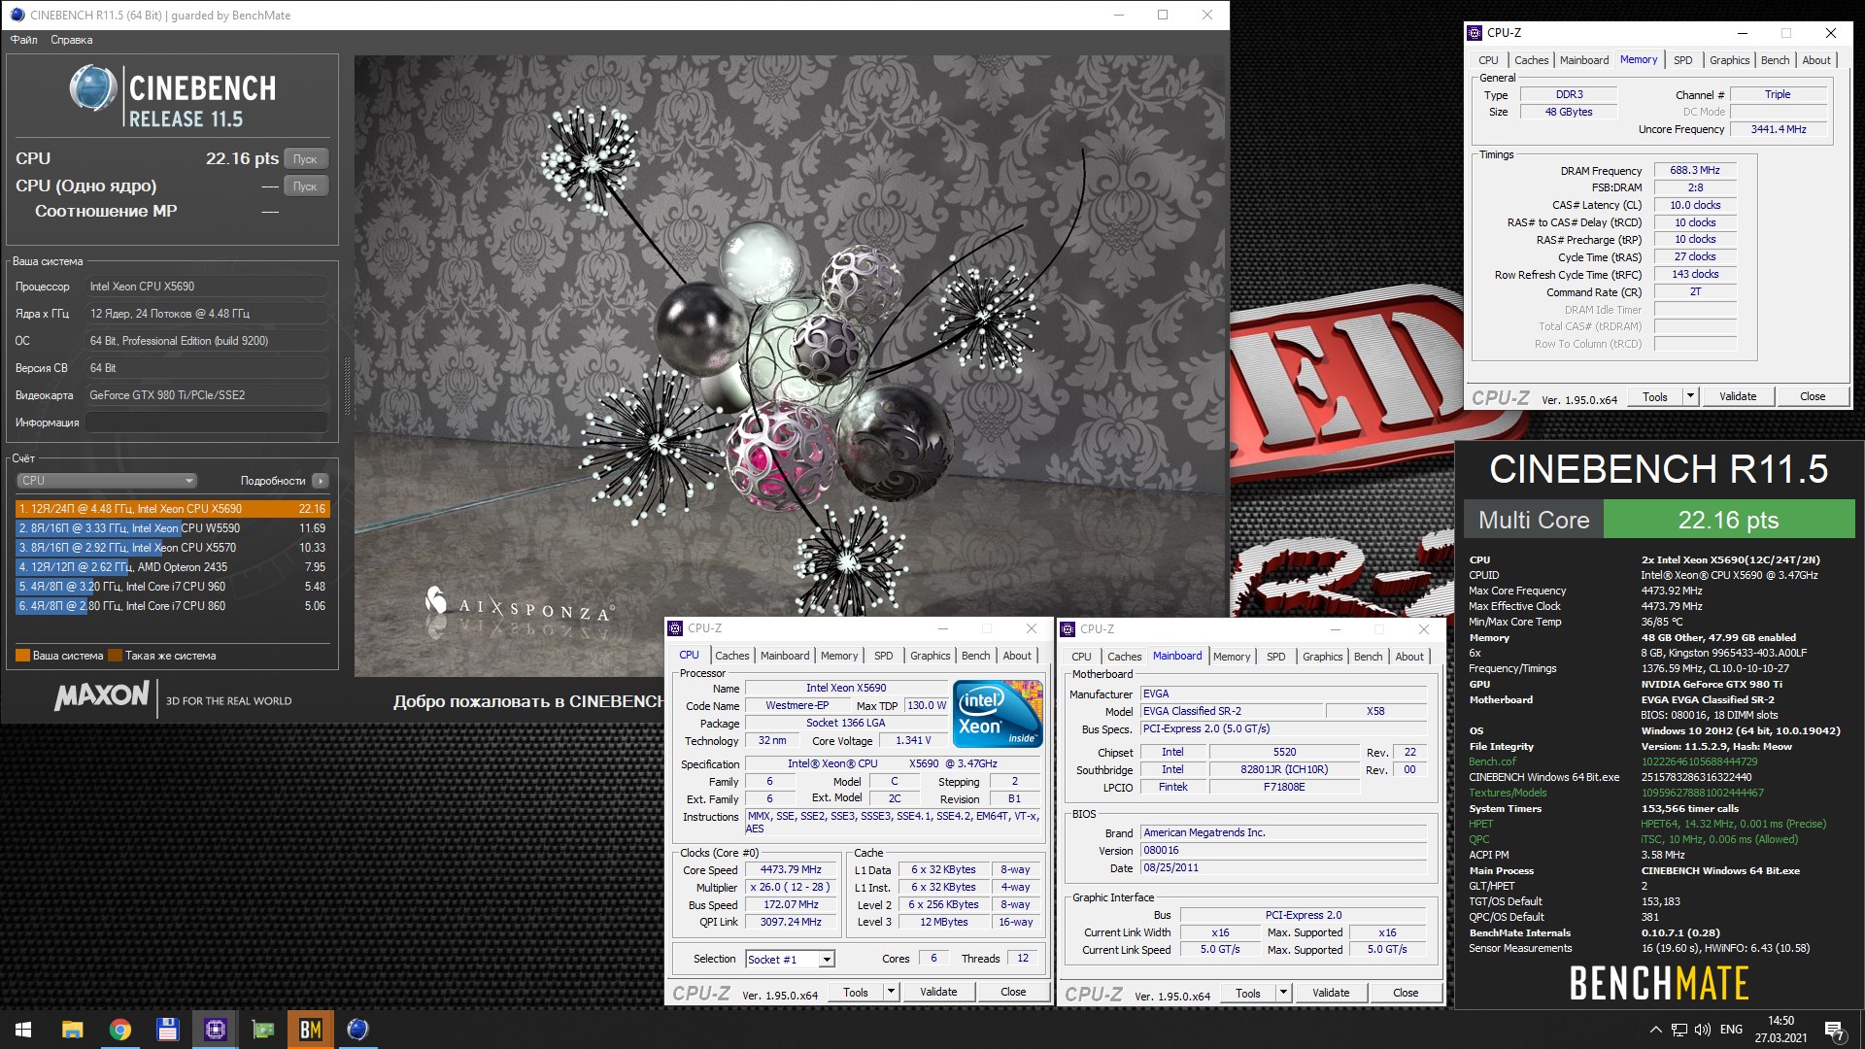Click Intel Xeon inside logo
Screen dimensions: 1865x1049
998,713
